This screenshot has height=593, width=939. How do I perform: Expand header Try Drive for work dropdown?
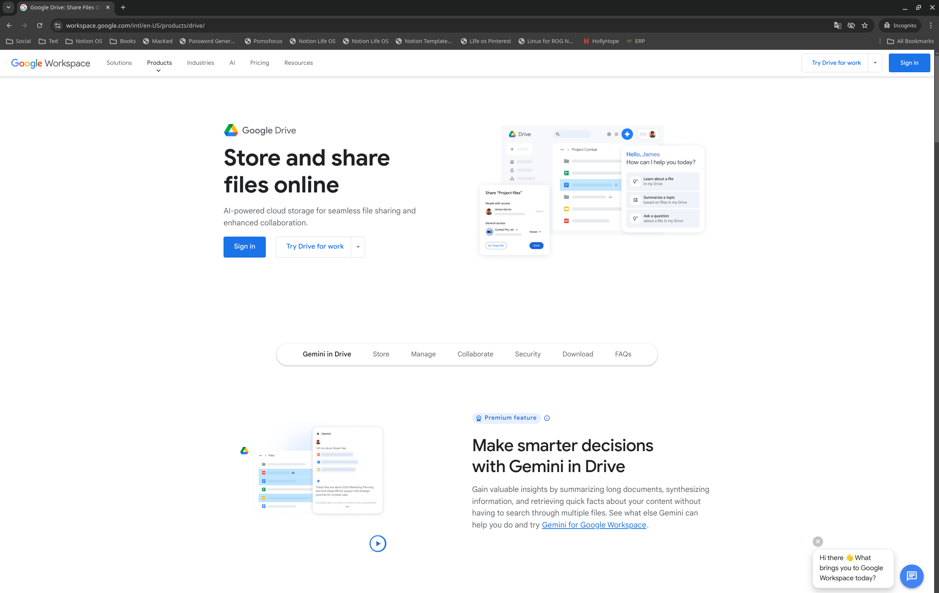875,63
